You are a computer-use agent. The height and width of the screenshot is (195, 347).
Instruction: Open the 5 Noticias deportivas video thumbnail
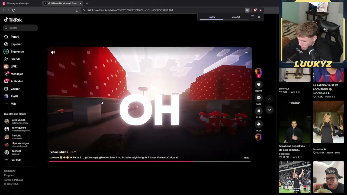pos(295,122)
